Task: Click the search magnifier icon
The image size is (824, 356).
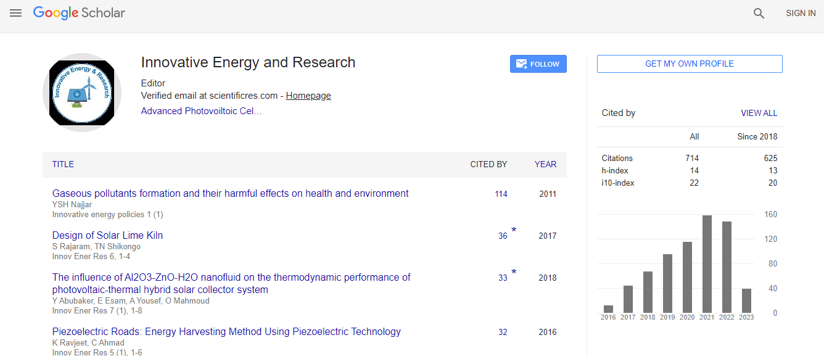Action: point(759,13)
